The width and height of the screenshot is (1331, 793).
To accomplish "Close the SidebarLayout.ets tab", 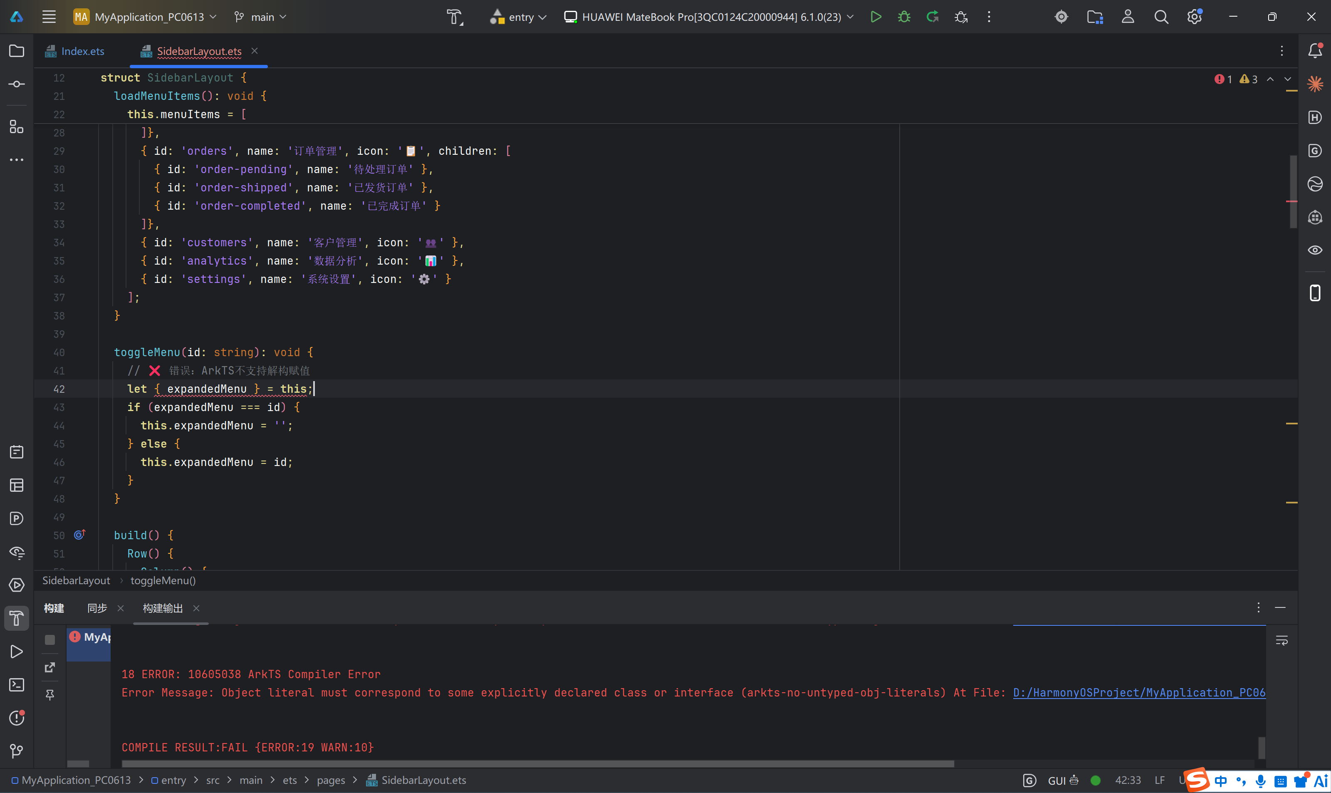I will tap(255, 50).
